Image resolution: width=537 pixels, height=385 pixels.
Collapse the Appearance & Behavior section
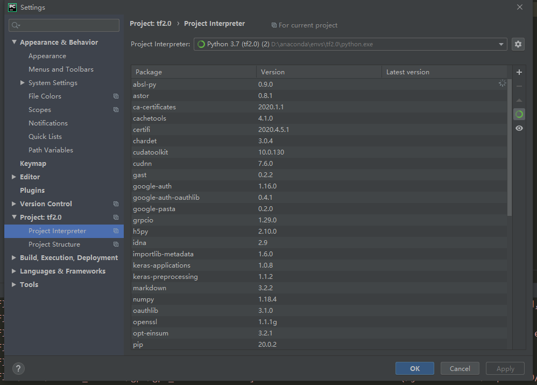14,42
